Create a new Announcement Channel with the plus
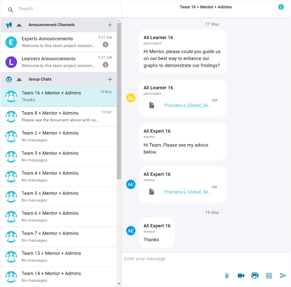The image size is (291, 287). [110, 25]
